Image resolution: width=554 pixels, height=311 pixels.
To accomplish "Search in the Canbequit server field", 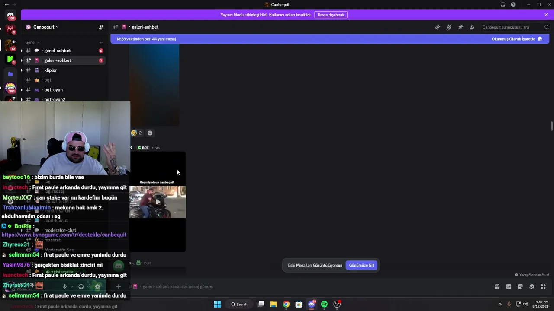I will pos(515,27).
